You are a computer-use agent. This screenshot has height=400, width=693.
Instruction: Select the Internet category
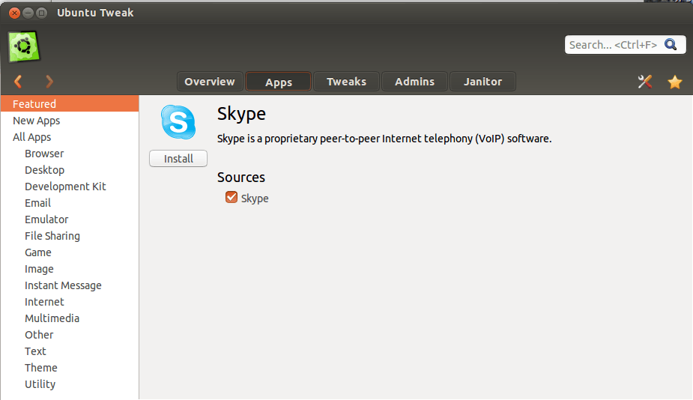70,302
